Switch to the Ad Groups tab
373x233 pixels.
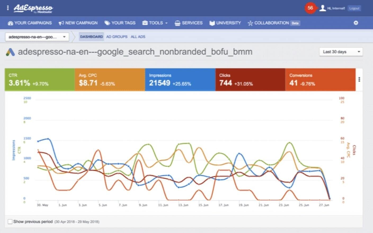point(117,37)
